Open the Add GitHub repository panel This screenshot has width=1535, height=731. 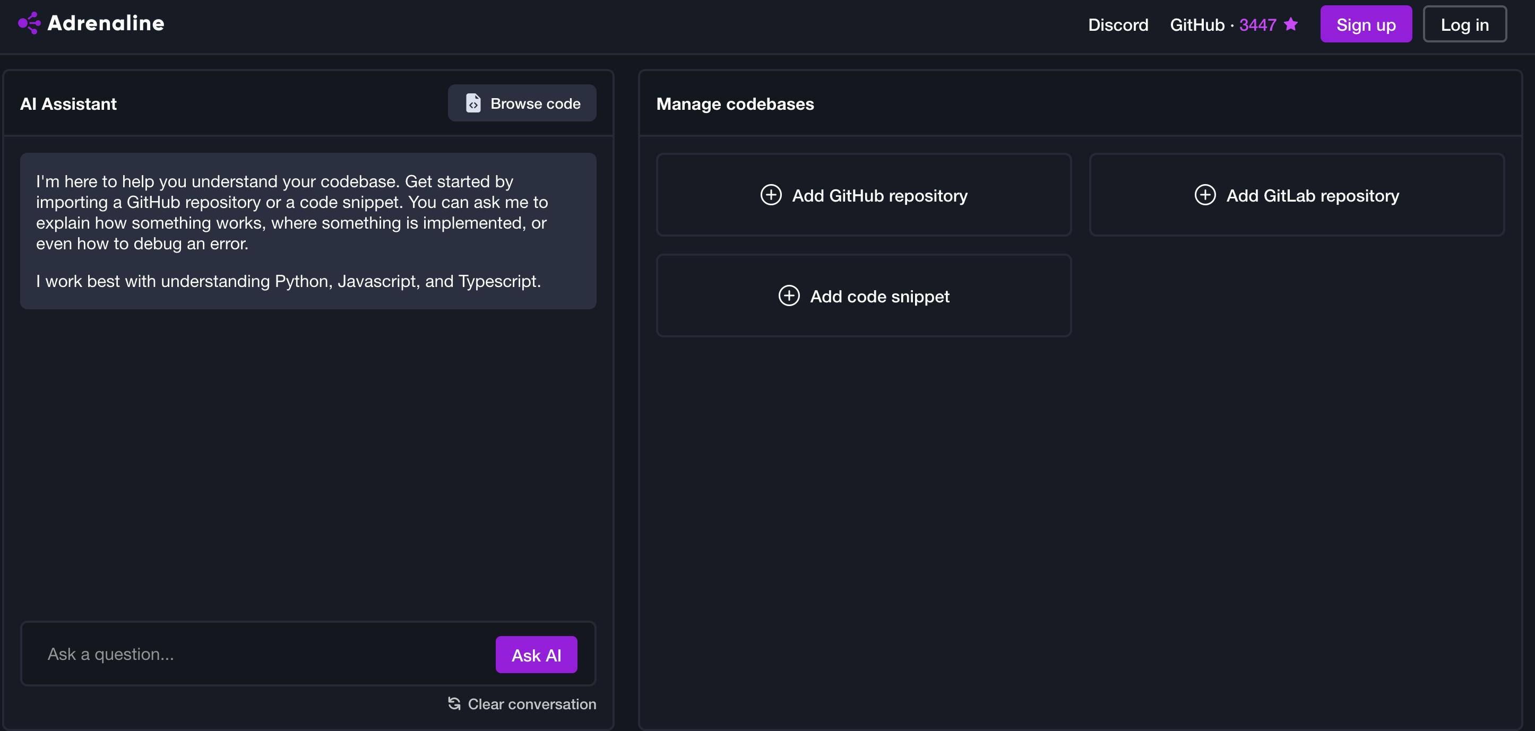(865, 194)
